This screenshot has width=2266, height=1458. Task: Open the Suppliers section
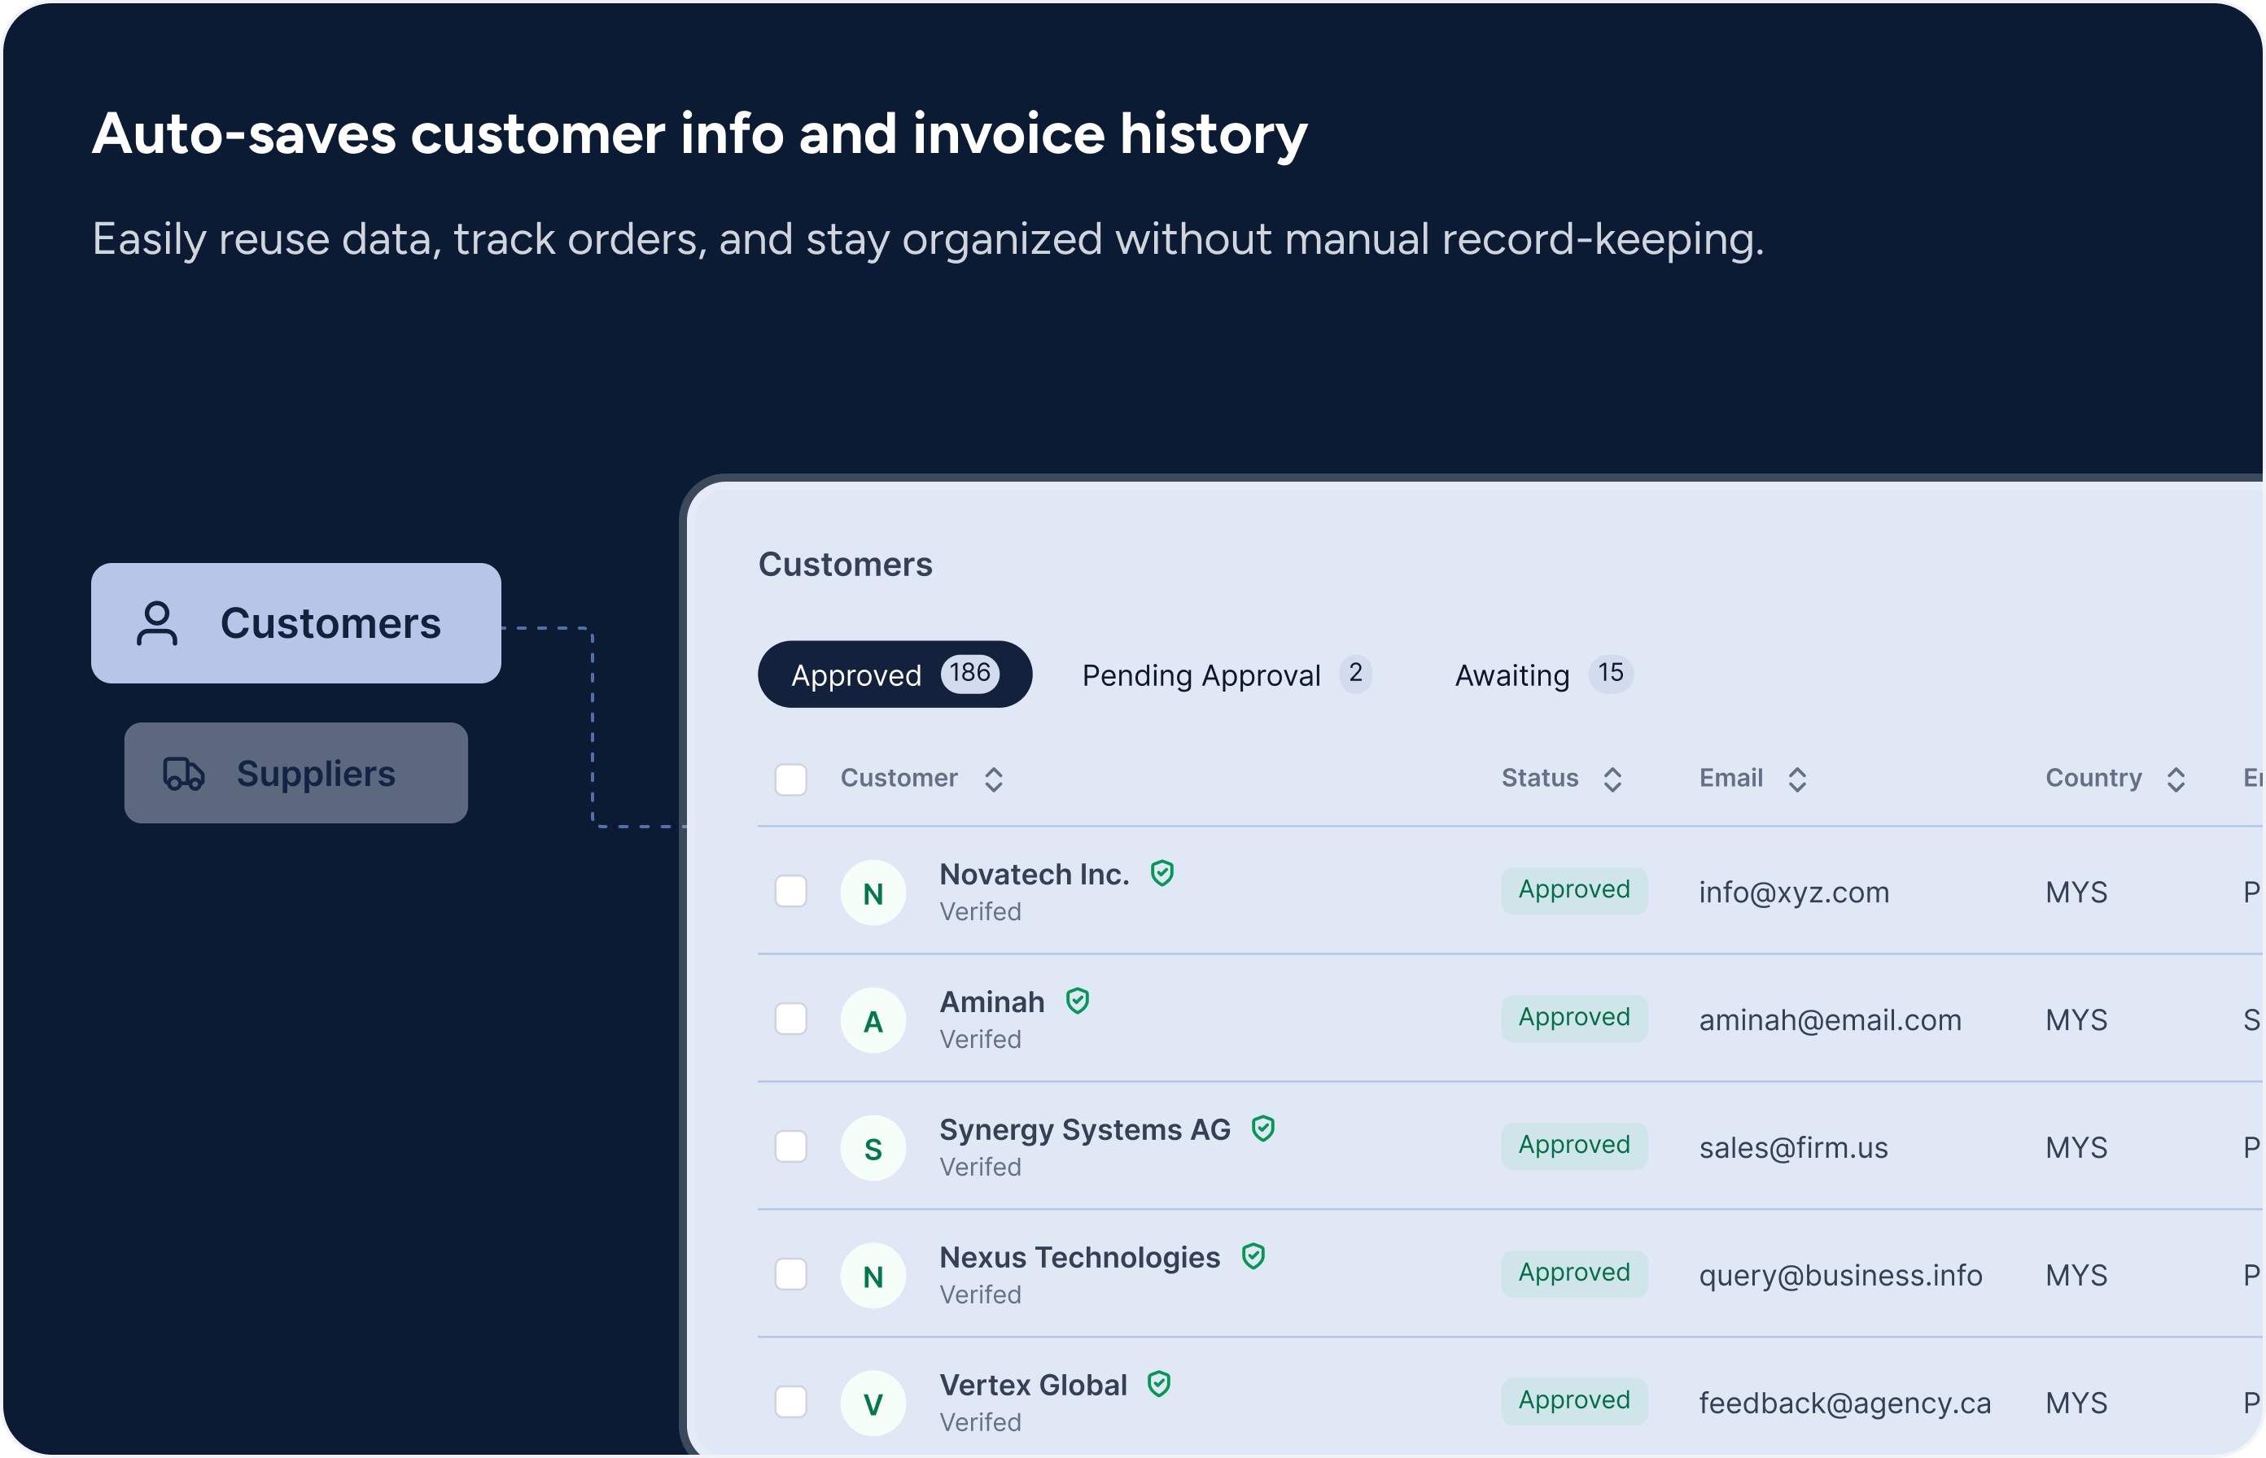[296, 774]
